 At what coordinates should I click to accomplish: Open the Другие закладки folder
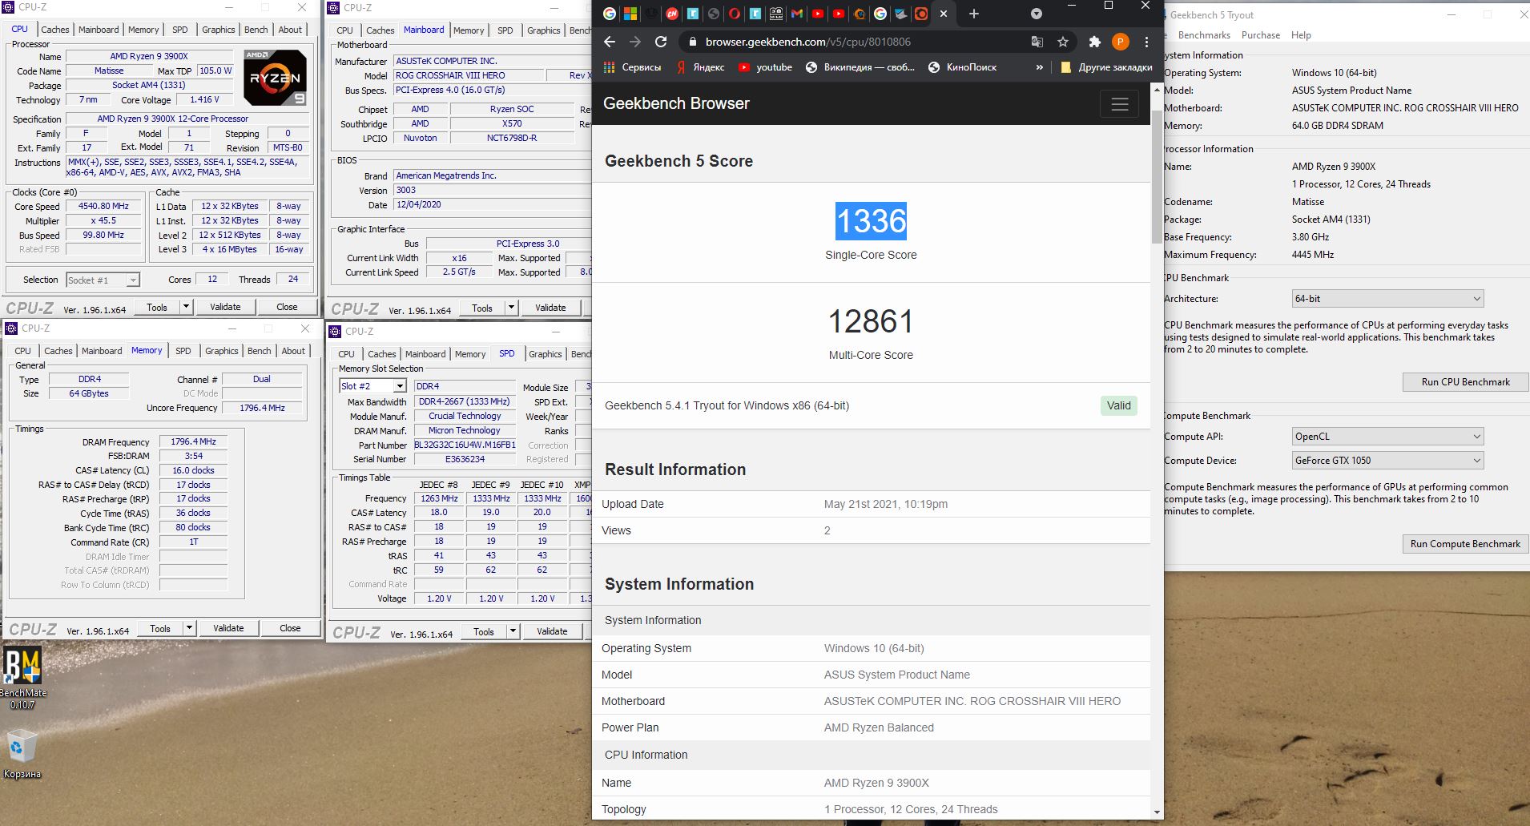pos(1106,67)
